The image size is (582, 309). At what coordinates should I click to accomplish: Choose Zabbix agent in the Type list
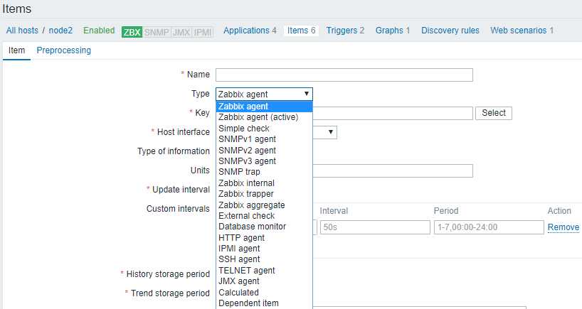coord(264,107)
